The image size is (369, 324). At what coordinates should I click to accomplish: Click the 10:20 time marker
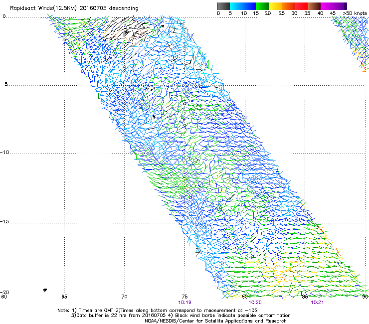255,303
